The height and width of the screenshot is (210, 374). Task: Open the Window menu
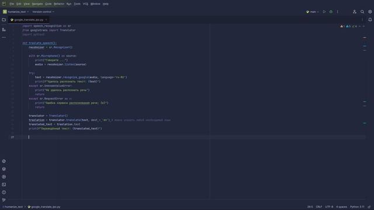tap(95, 4)
